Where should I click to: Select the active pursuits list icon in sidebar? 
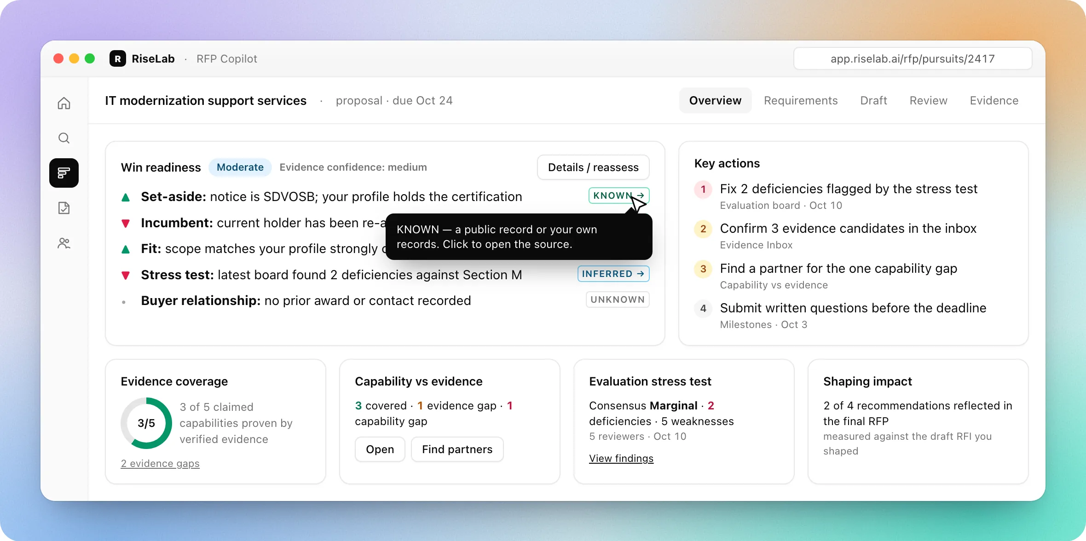coord(64,173)
